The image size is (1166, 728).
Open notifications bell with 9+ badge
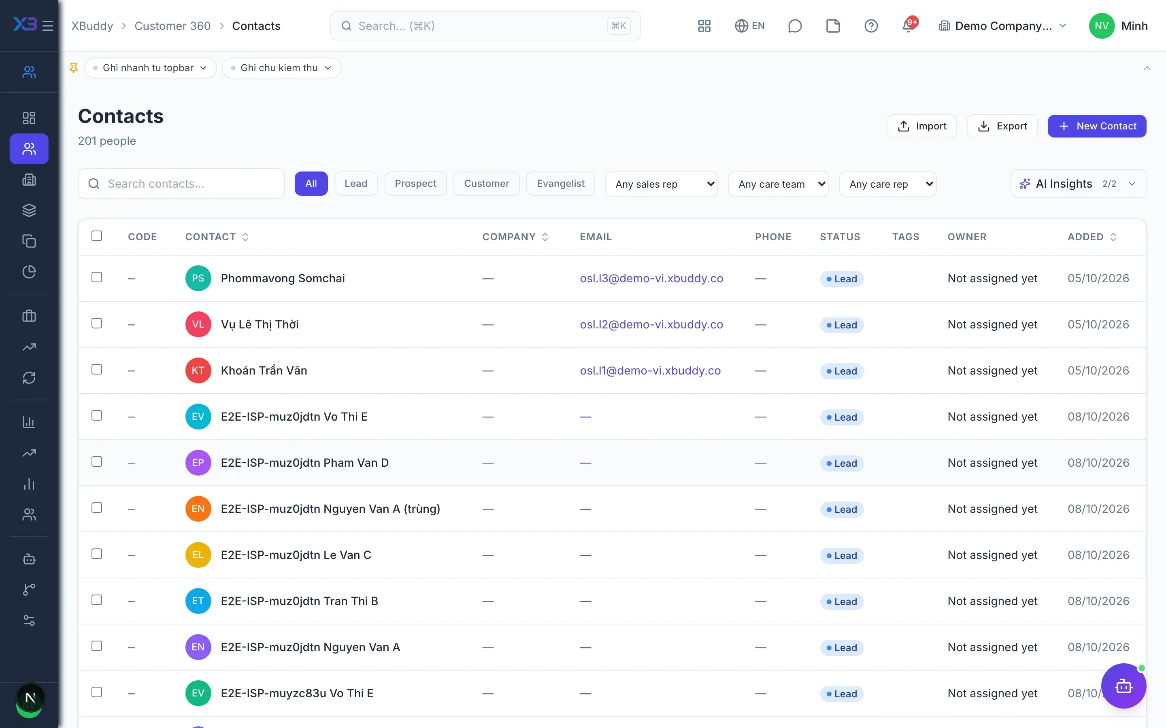click(x=909, y=25)
